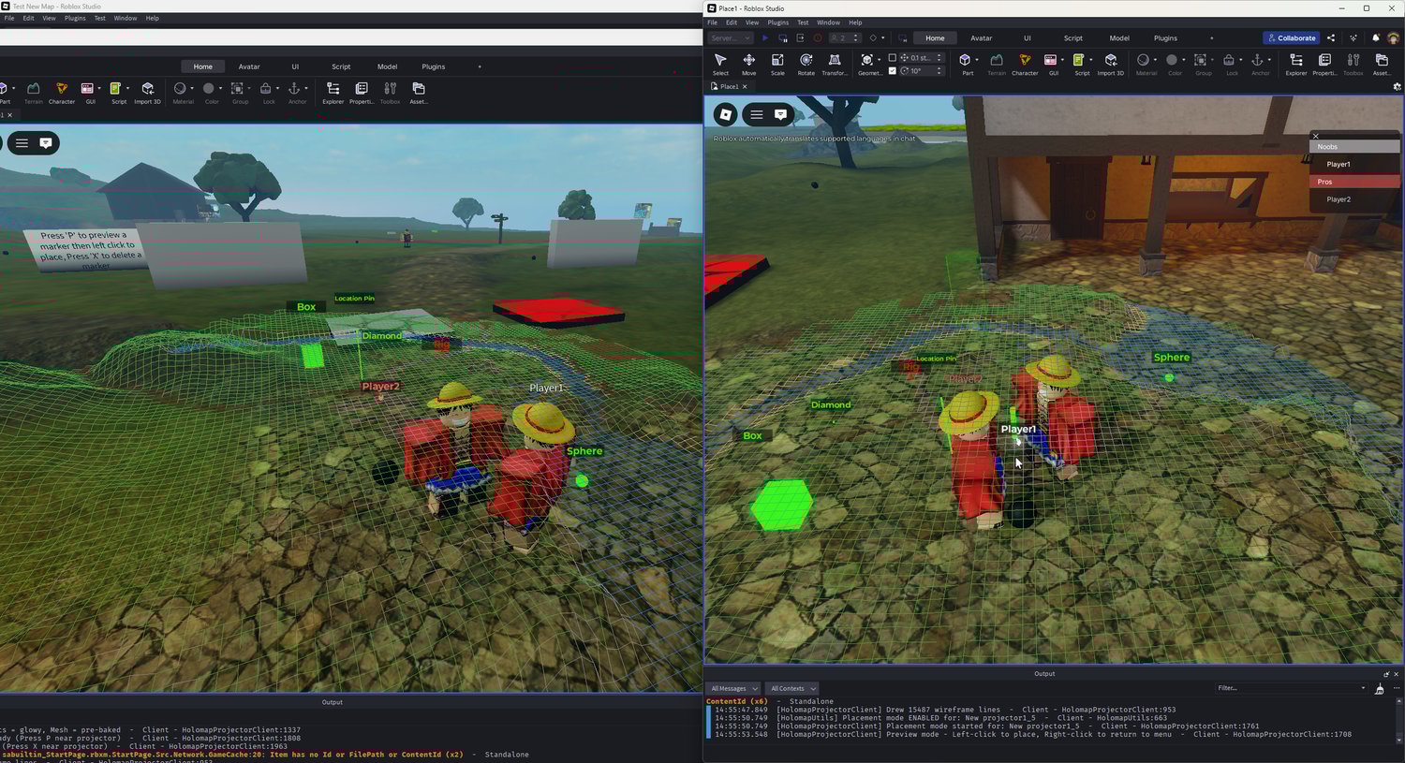Toggle the rotate snapping checkbox in Place1 window
Screen dimensions: 1405x763
(892, 70)
